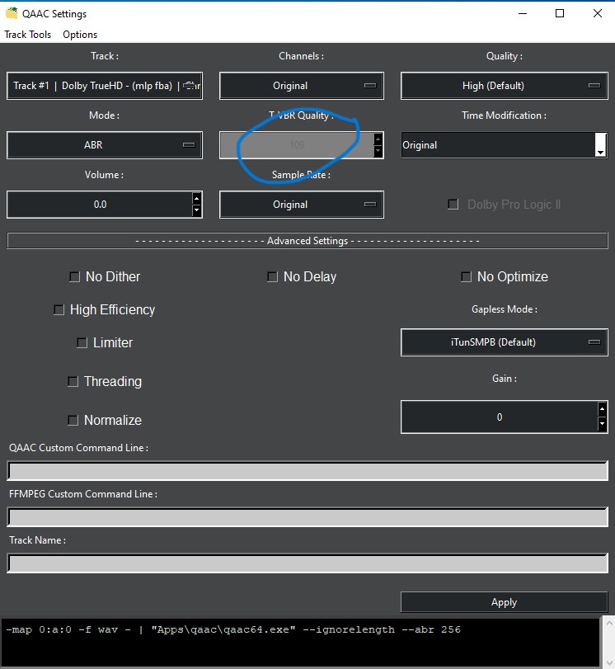This screenshot has height=669, width=615.
Task: Open the Quality dropdown High (Default)
Action: tap(504, 86)
